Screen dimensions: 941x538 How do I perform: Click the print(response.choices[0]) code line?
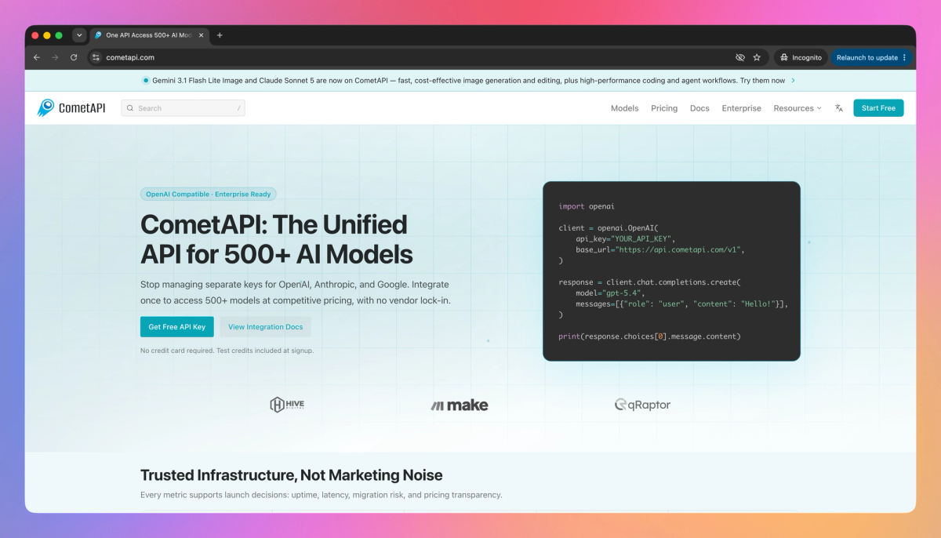click(x=649, y=336)
